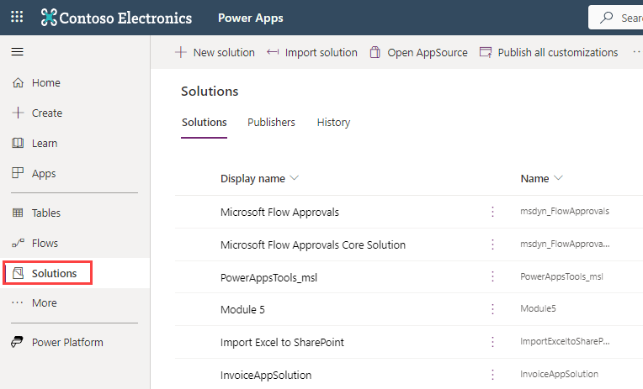The image size is (643, 389).
Task: Click the Flows connector icon
Action: tap(18, 243)
